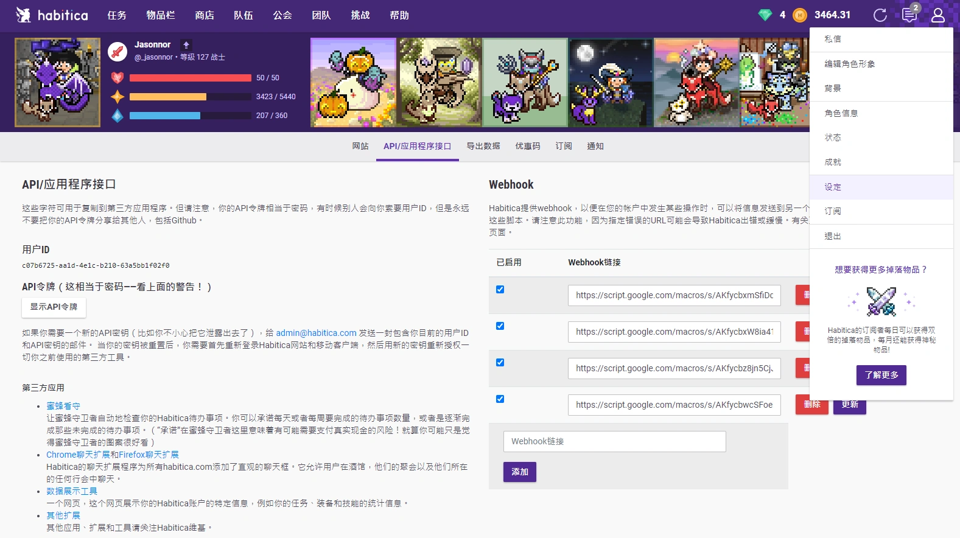Image resolution: width=960 pixels, height=538 pixels.
Task: Choose 角色信息 from the user menu
Action: tap(881, 113)
